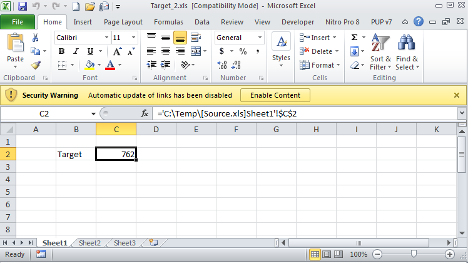Click the zoom slider handle

coord(414,254)
